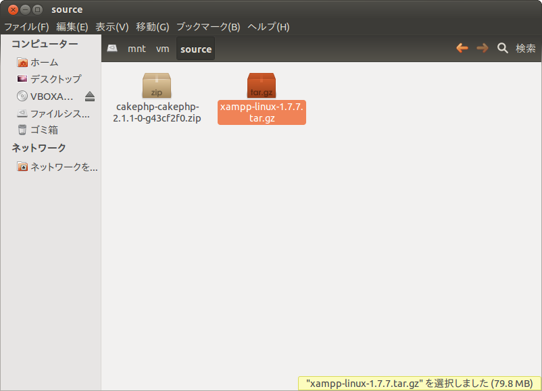Minimize the source window
Image resolution: width=542 pixels, height=391 pixels.
[x=25, y=9]
